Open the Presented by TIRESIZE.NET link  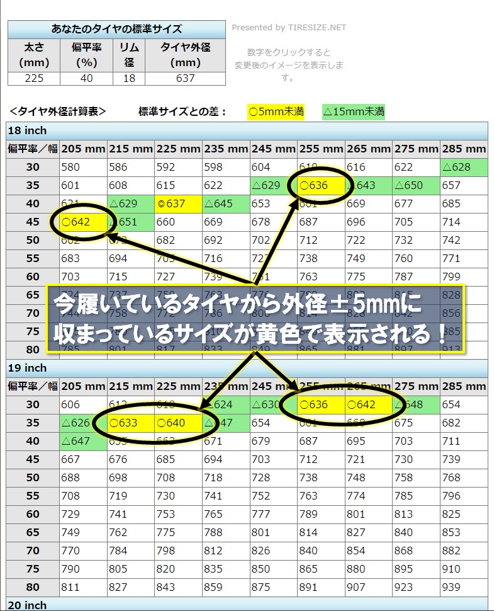point(289,28)
